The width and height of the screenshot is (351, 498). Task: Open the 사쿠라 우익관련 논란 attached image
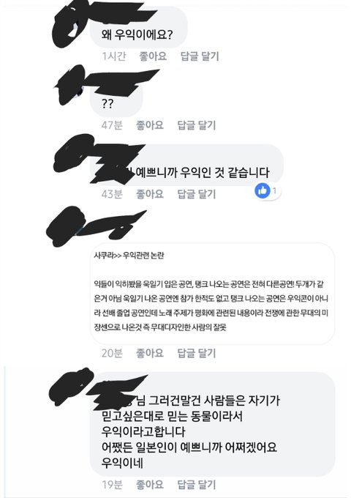(x=213, y=294)
